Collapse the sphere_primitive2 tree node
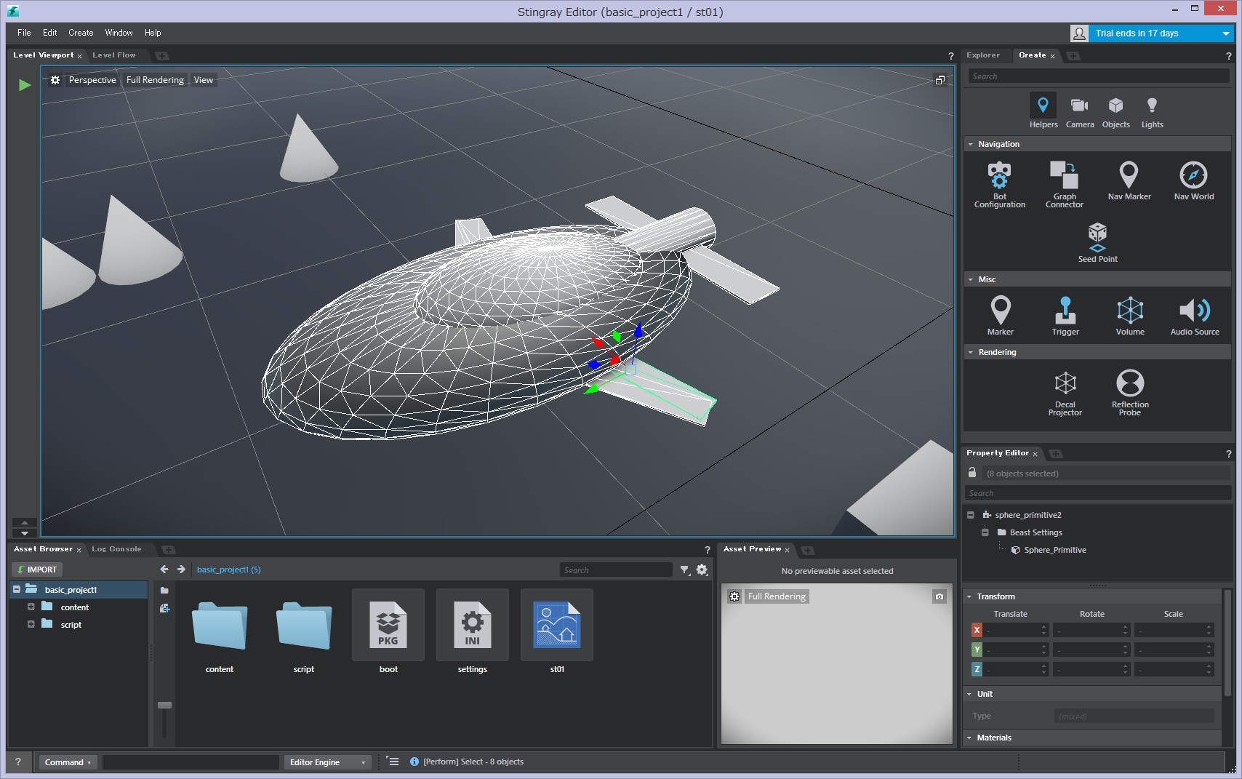 [971, 515]
